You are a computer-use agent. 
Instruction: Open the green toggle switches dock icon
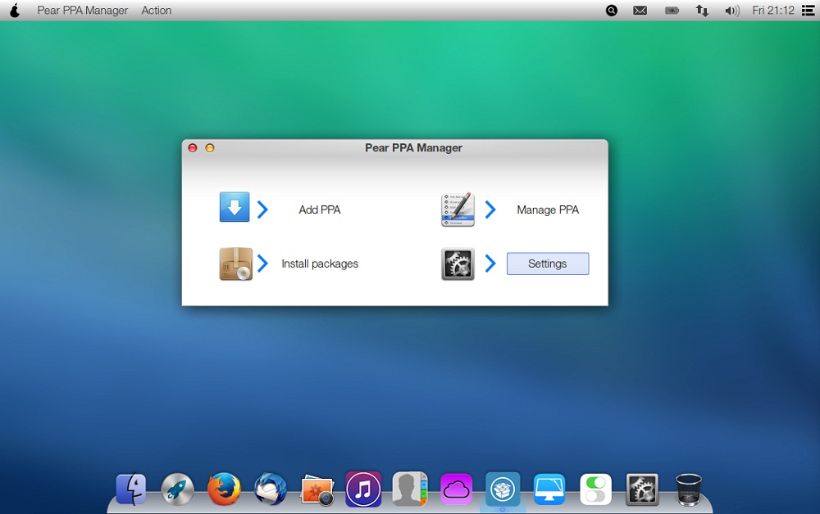[x=595, y=489]
